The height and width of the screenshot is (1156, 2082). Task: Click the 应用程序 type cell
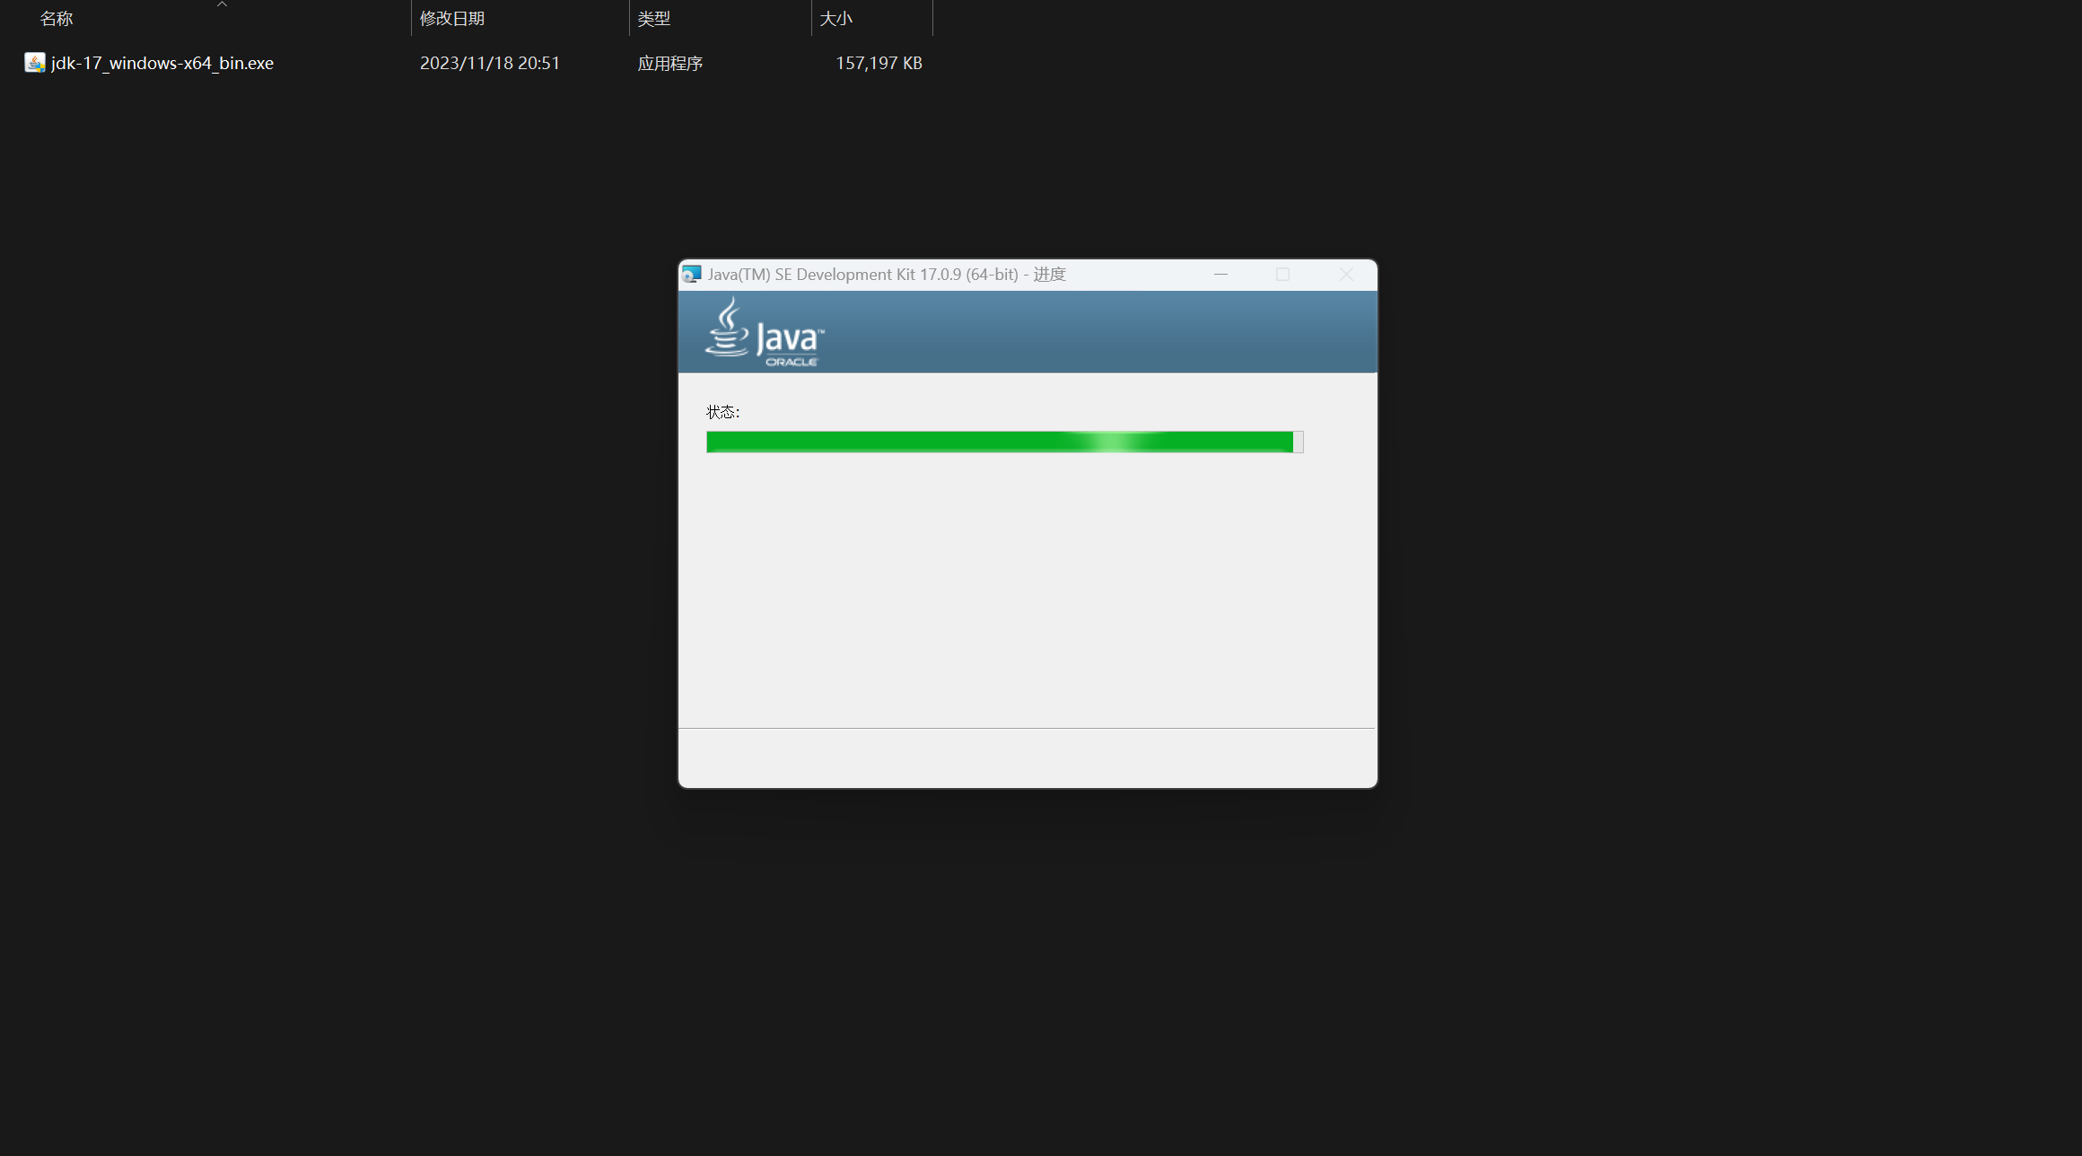pos(670,63)
